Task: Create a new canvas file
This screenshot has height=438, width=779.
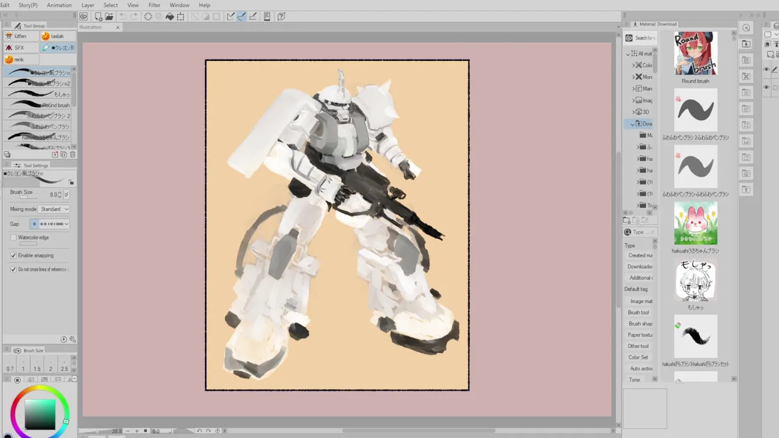Action: point(98,16)
